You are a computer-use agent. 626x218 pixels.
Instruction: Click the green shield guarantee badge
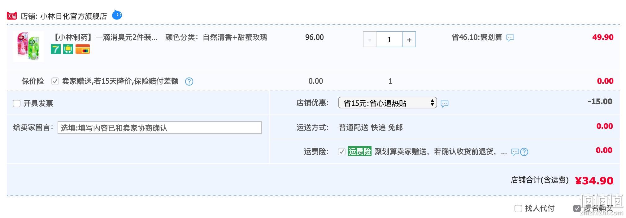pyautogui.click(x=68, y=49)
